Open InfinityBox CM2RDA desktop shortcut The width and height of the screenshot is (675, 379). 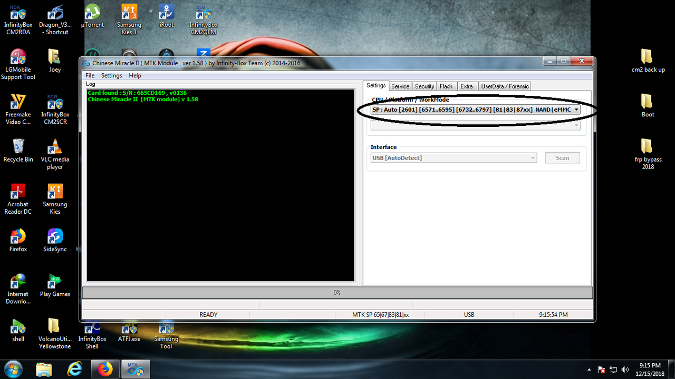click(18, 19)
